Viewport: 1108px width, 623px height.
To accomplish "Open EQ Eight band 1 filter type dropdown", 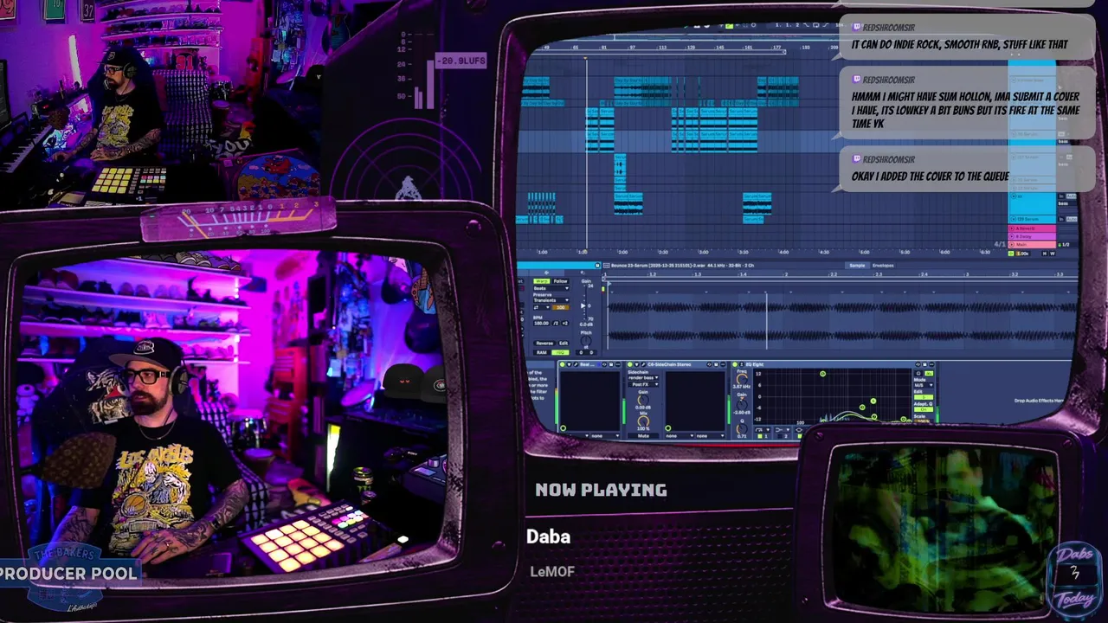I will coord(763,429).
